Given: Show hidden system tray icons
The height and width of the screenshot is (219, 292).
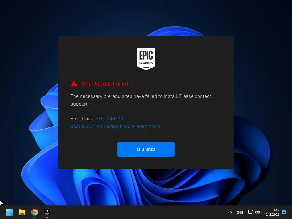Looking at the screenshot, I should pos(230,212).
